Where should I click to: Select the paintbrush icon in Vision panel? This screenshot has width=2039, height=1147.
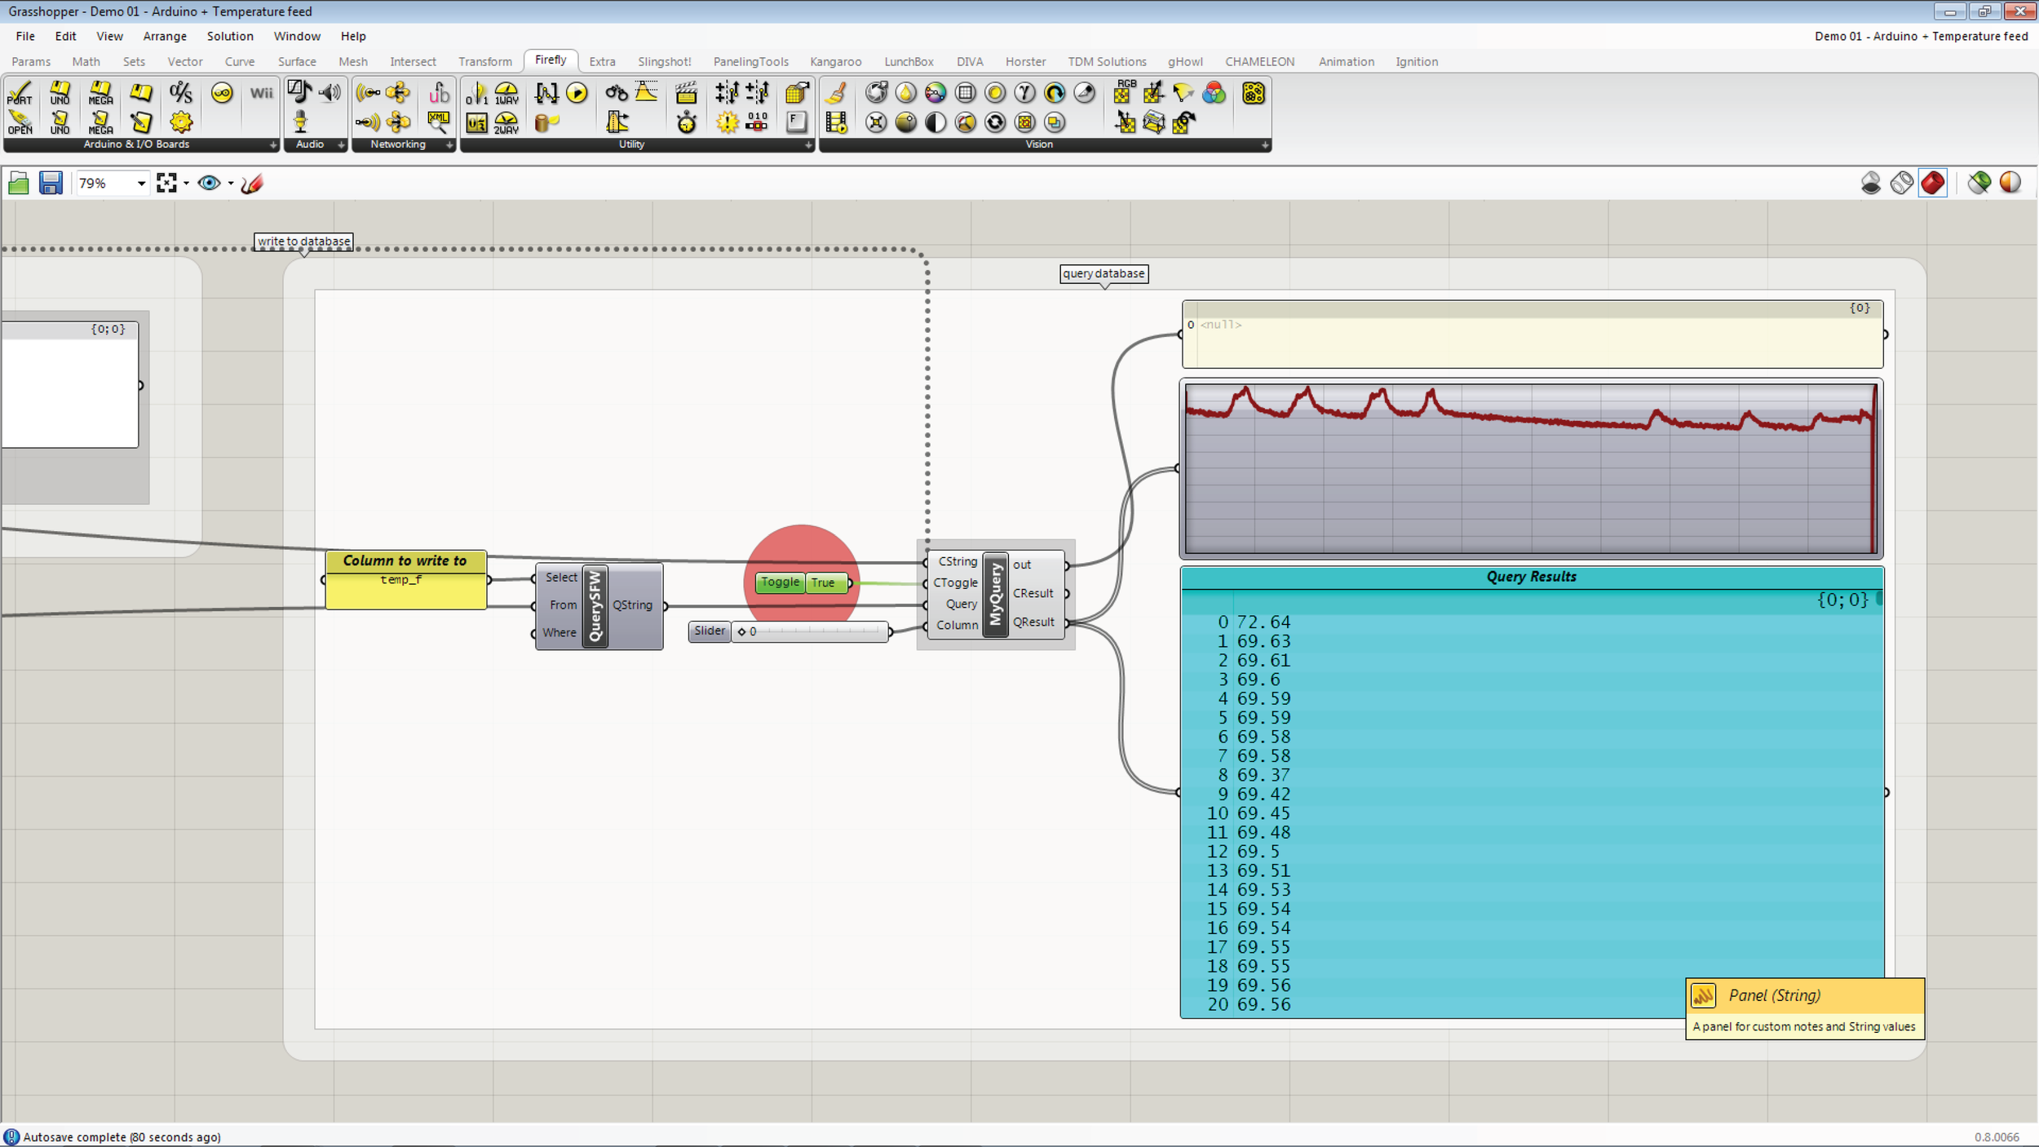[836, 93]
